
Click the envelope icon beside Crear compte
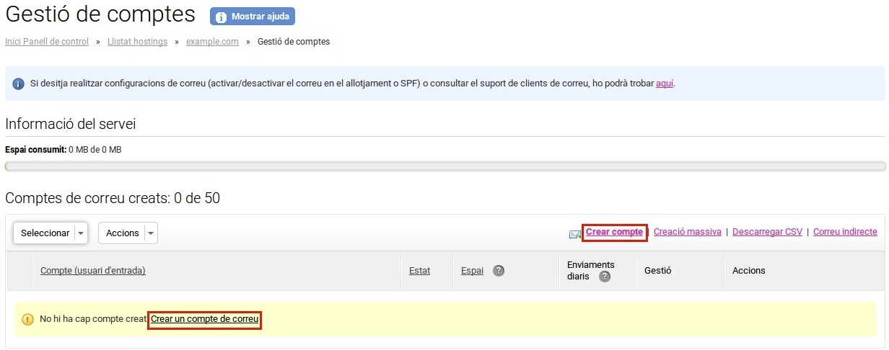click(x=575, y=233)
